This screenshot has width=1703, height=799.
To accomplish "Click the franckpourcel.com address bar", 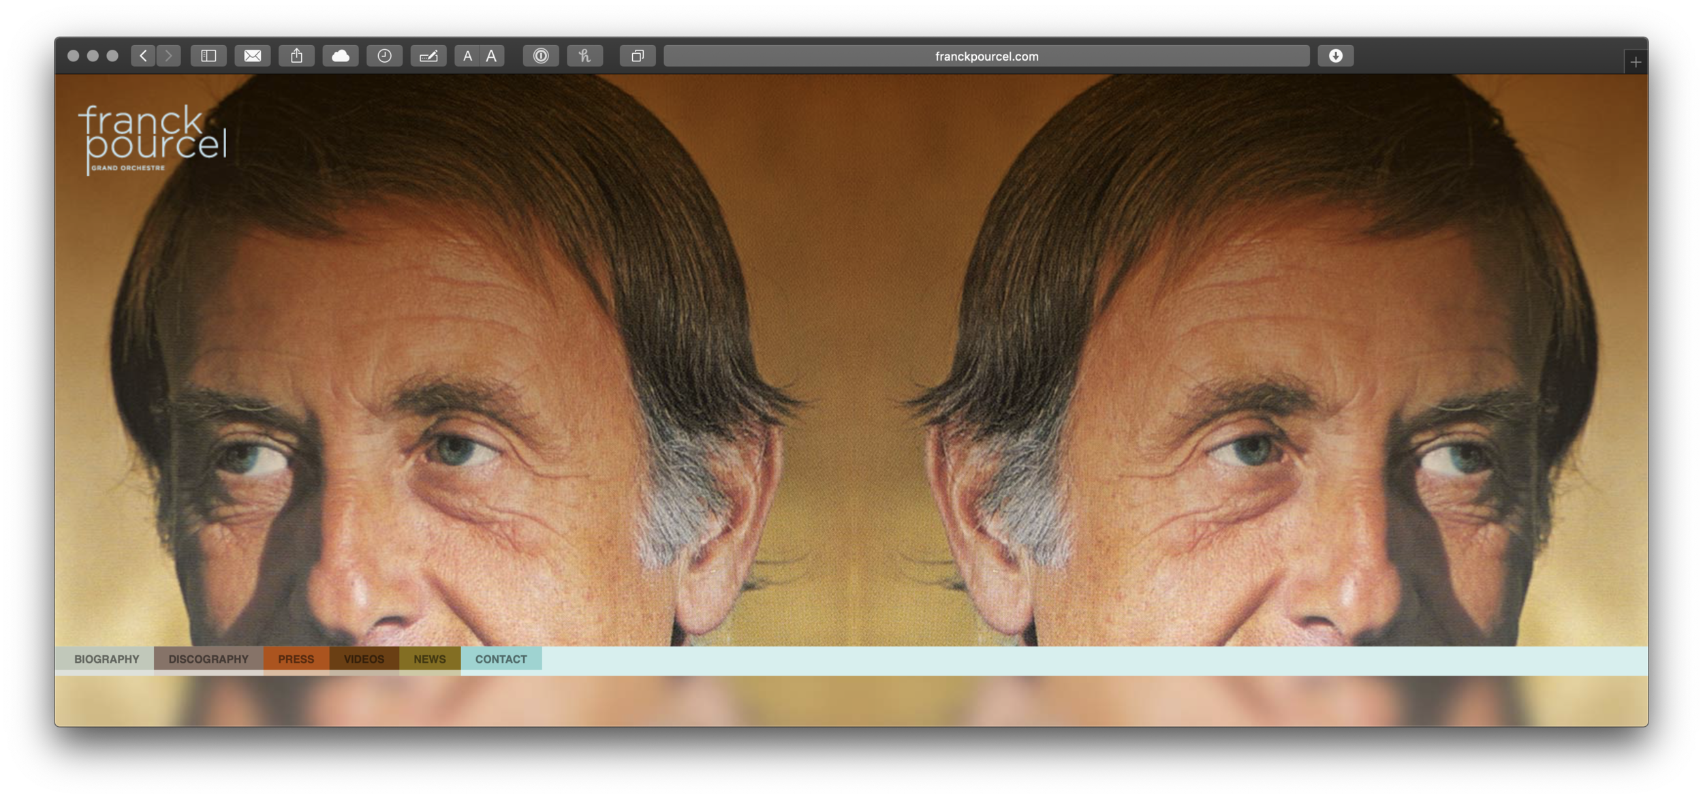I will click(986, 56).
